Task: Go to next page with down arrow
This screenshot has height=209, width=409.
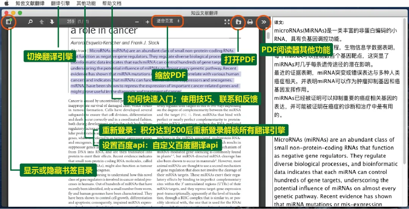Action: point(52,22)
